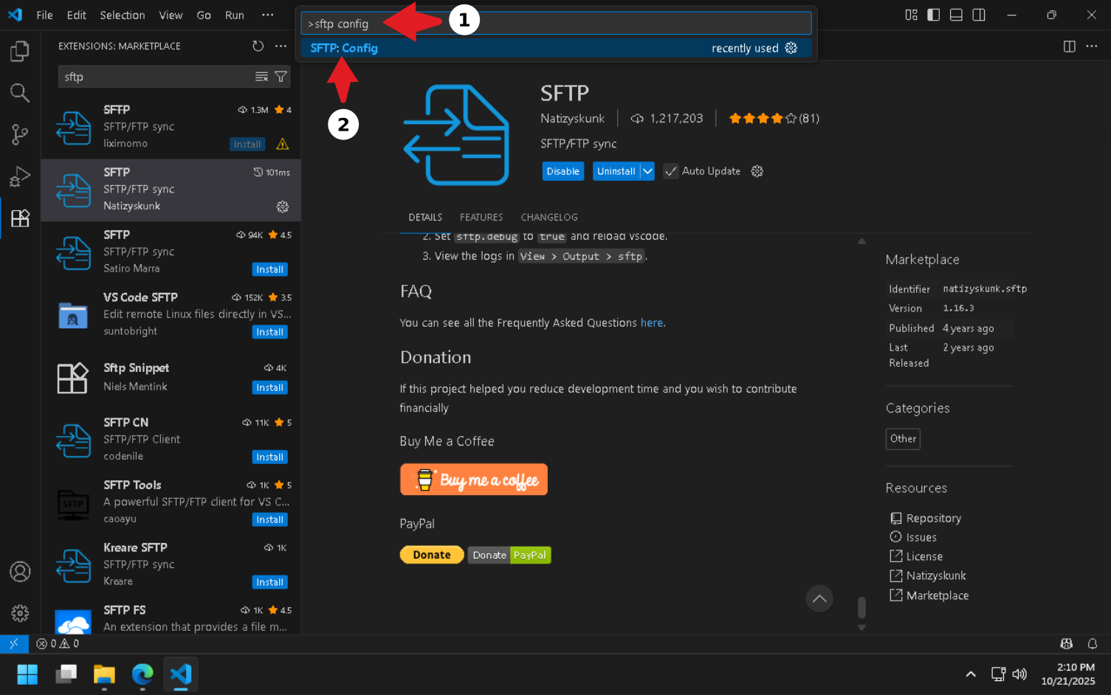The width and height of the screenshot is (1111, 695).
Task: Click the Repository link under Resources
Action: (933, 519)
